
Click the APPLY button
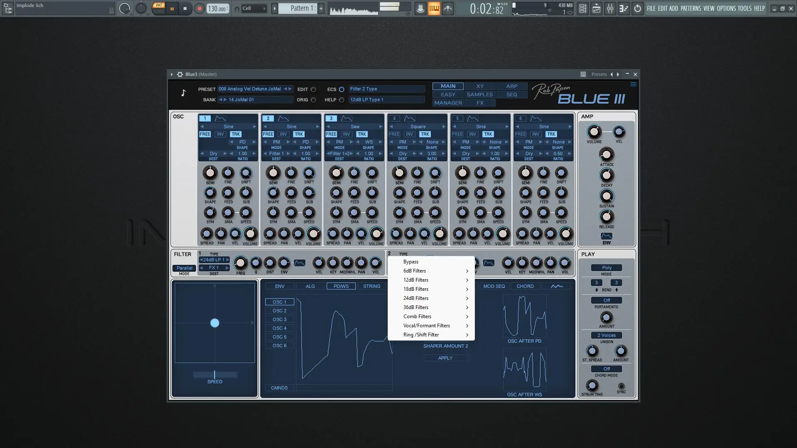tap(445, 358)
